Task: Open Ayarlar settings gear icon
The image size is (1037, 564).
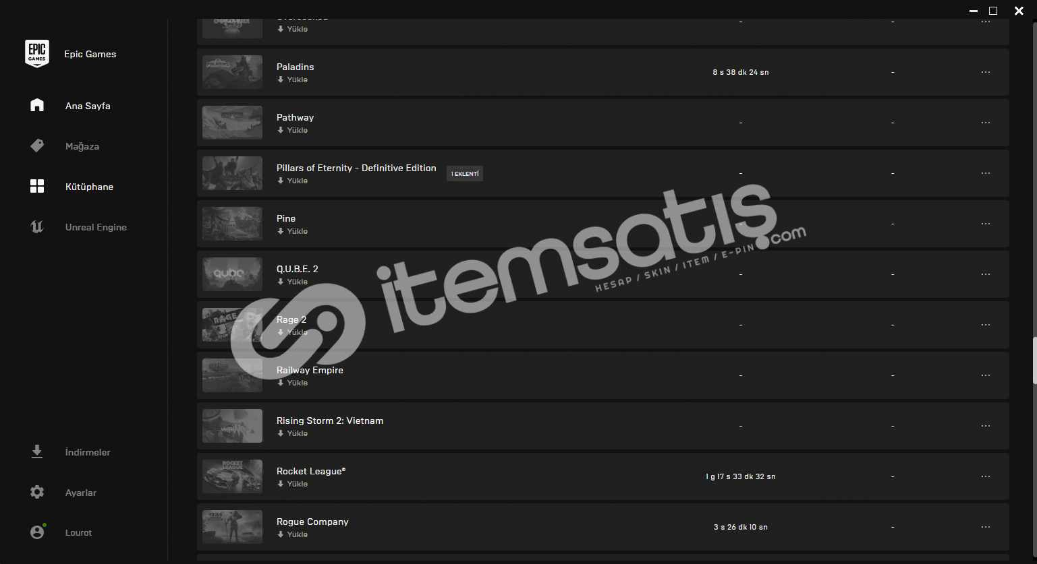Action: click(37, 492)
